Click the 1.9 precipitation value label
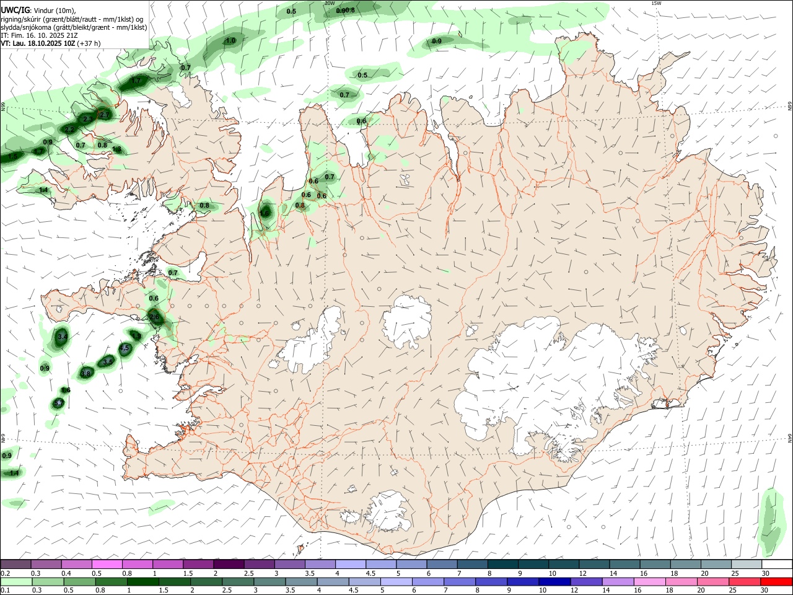The image size is (793, 595). [x=138, y=335]
